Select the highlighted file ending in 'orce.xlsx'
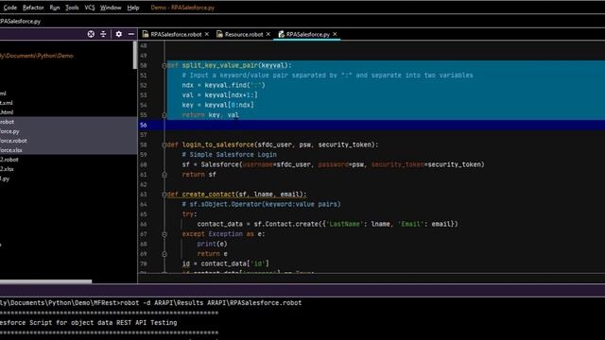The image size is (605, 340). point(11,150)
